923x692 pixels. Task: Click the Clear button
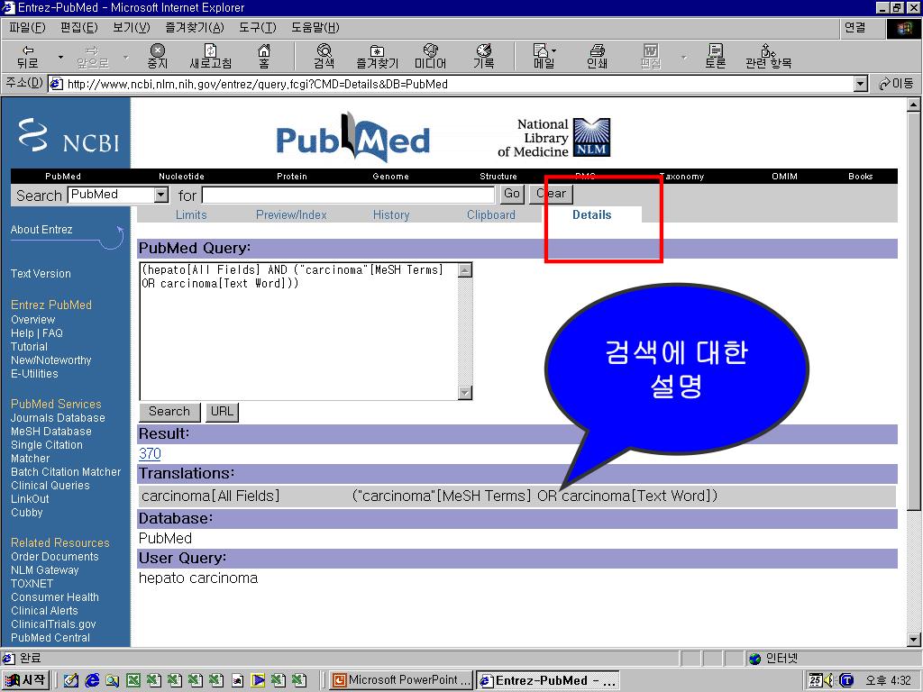coord(551,194)
